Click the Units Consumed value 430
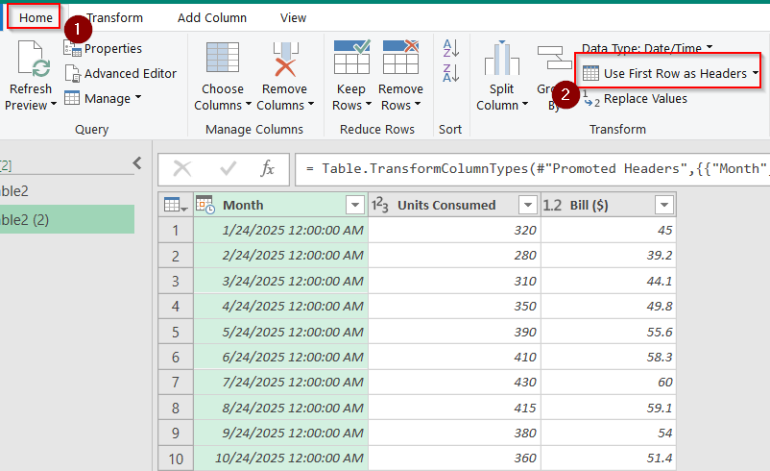The image size is (770, 471). click(x=454, y=382)
